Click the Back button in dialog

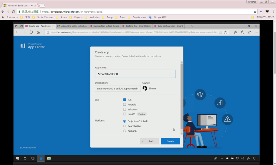pyautogui.click(x=149, y=141)
